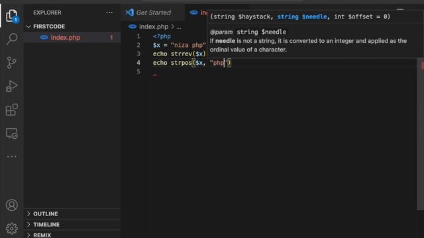Click index.php in the breadcrumb
424x238 pixels.
[154, 26]
